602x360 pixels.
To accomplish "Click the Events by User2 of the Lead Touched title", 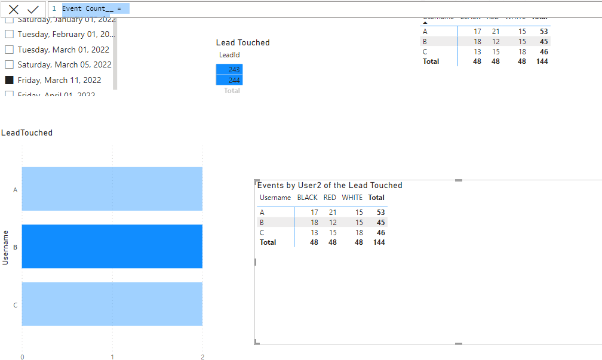I will click(x=330, y=185).
